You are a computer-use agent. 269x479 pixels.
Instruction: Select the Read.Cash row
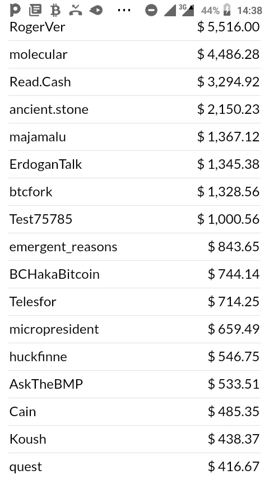(x=134, y=82)
